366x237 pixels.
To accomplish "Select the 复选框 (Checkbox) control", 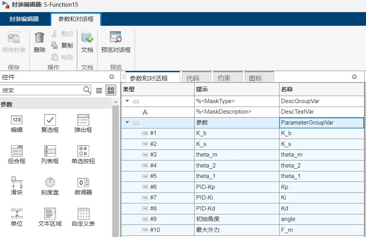I will 50,120.
